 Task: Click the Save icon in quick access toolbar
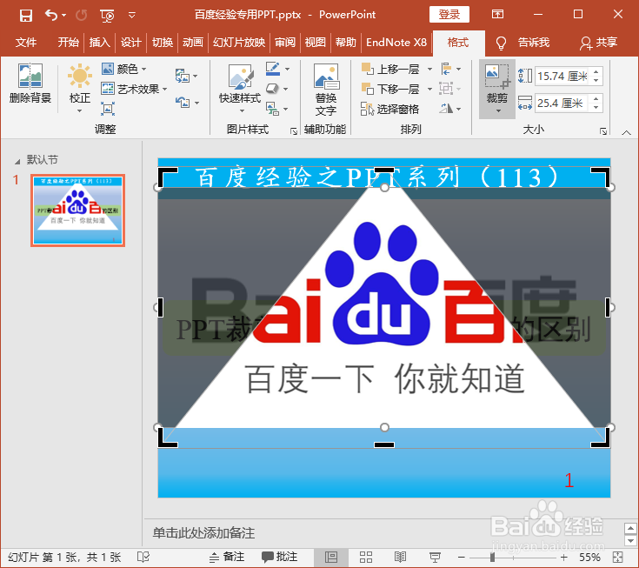26,15
